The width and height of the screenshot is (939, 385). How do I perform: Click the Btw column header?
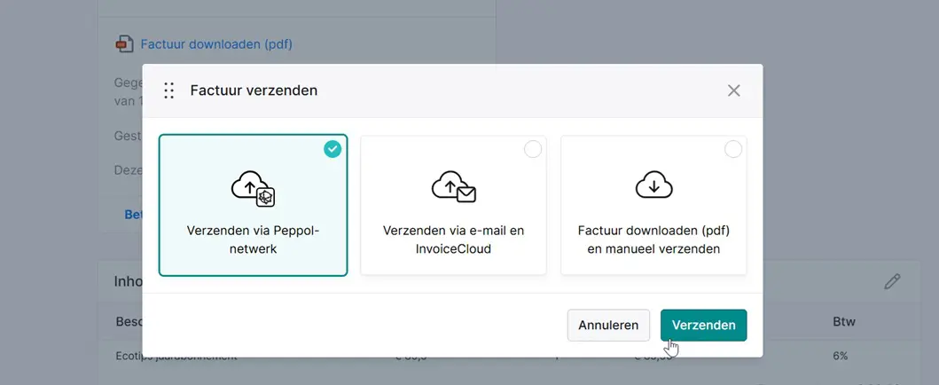tap(843, 321)
